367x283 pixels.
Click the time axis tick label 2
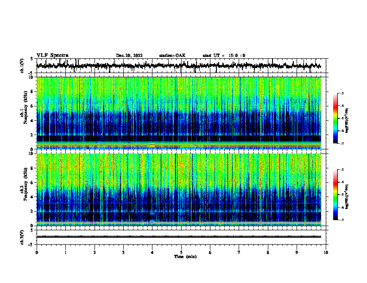pyautogui.click(x=95, y=252)
